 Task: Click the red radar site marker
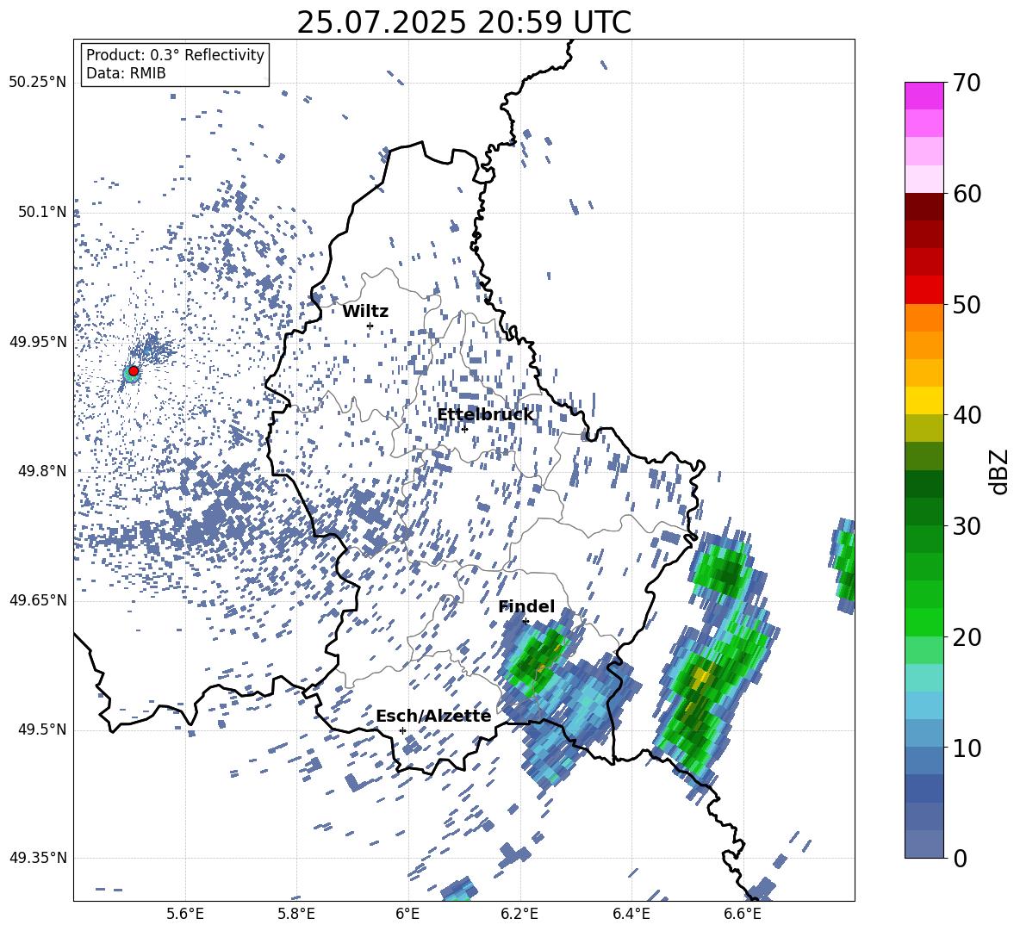(134, 370)
